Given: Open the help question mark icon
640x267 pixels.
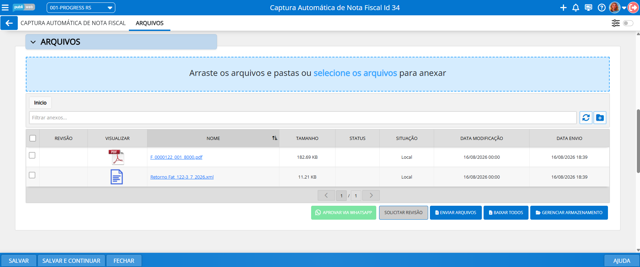Looking at the screenshot, I should (602, 8).
